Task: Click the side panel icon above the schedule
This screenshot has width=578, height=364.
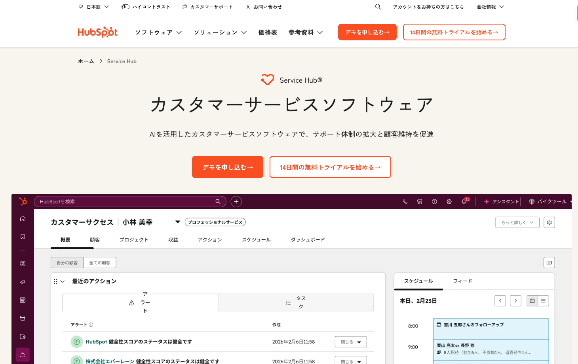Action: pyautogui.click(x=549, y=262)
